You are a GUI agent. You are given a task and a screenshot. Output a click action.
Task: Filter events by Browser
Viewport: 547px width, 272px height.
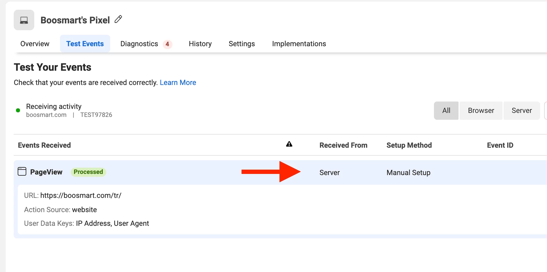coord(481,111)
